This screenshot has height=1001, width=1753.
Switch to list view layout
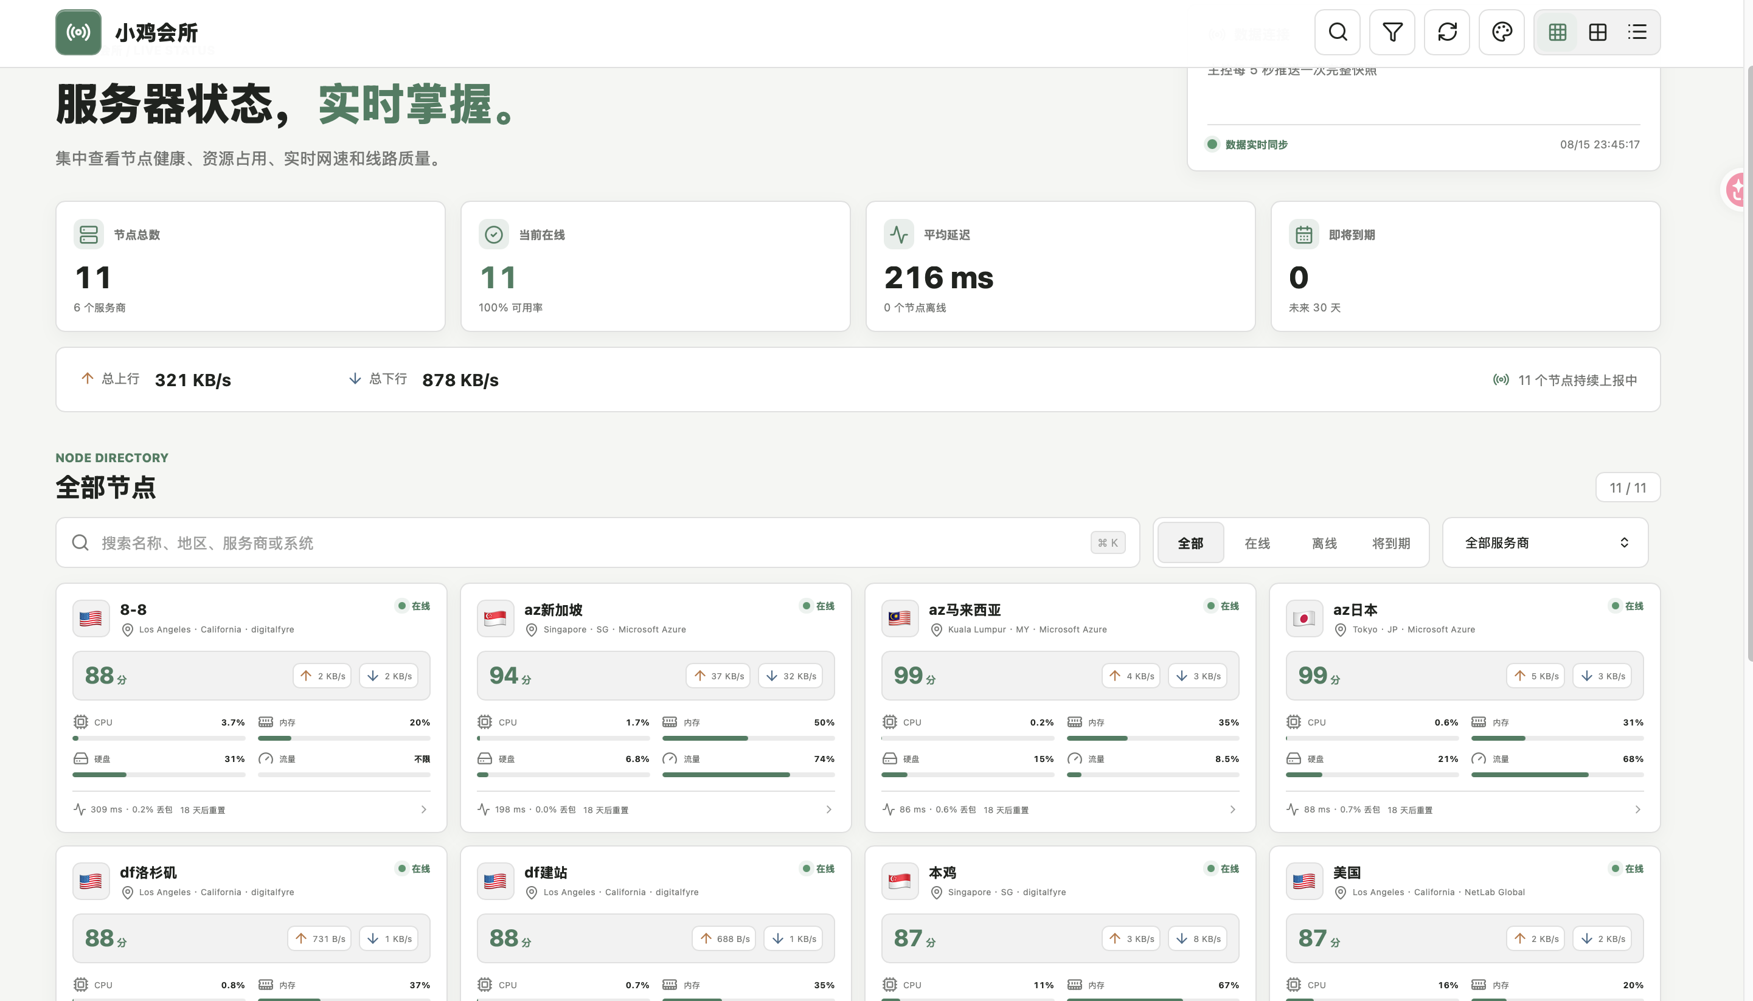1637,32
